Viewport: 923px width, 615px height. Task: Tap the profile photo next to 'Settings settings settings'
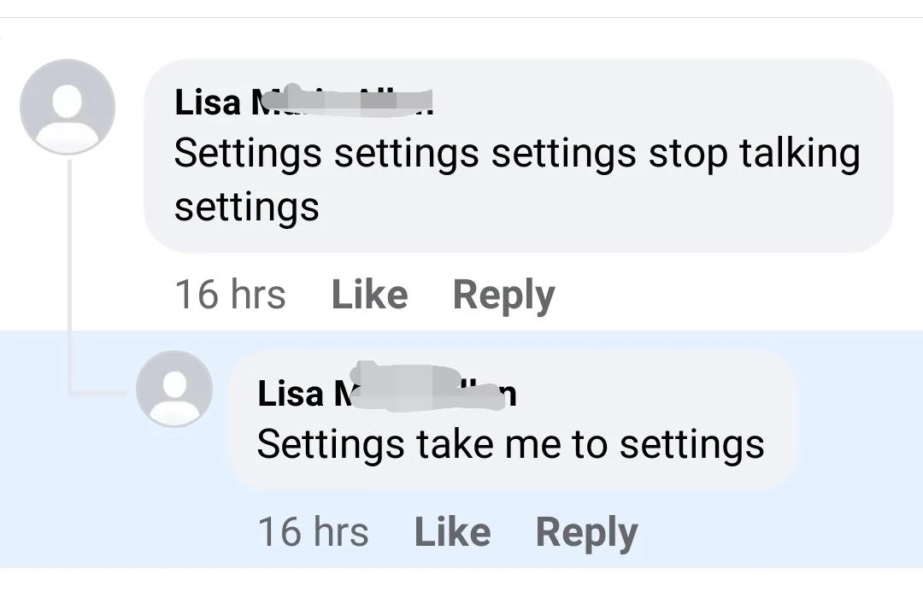pos(67,106)
